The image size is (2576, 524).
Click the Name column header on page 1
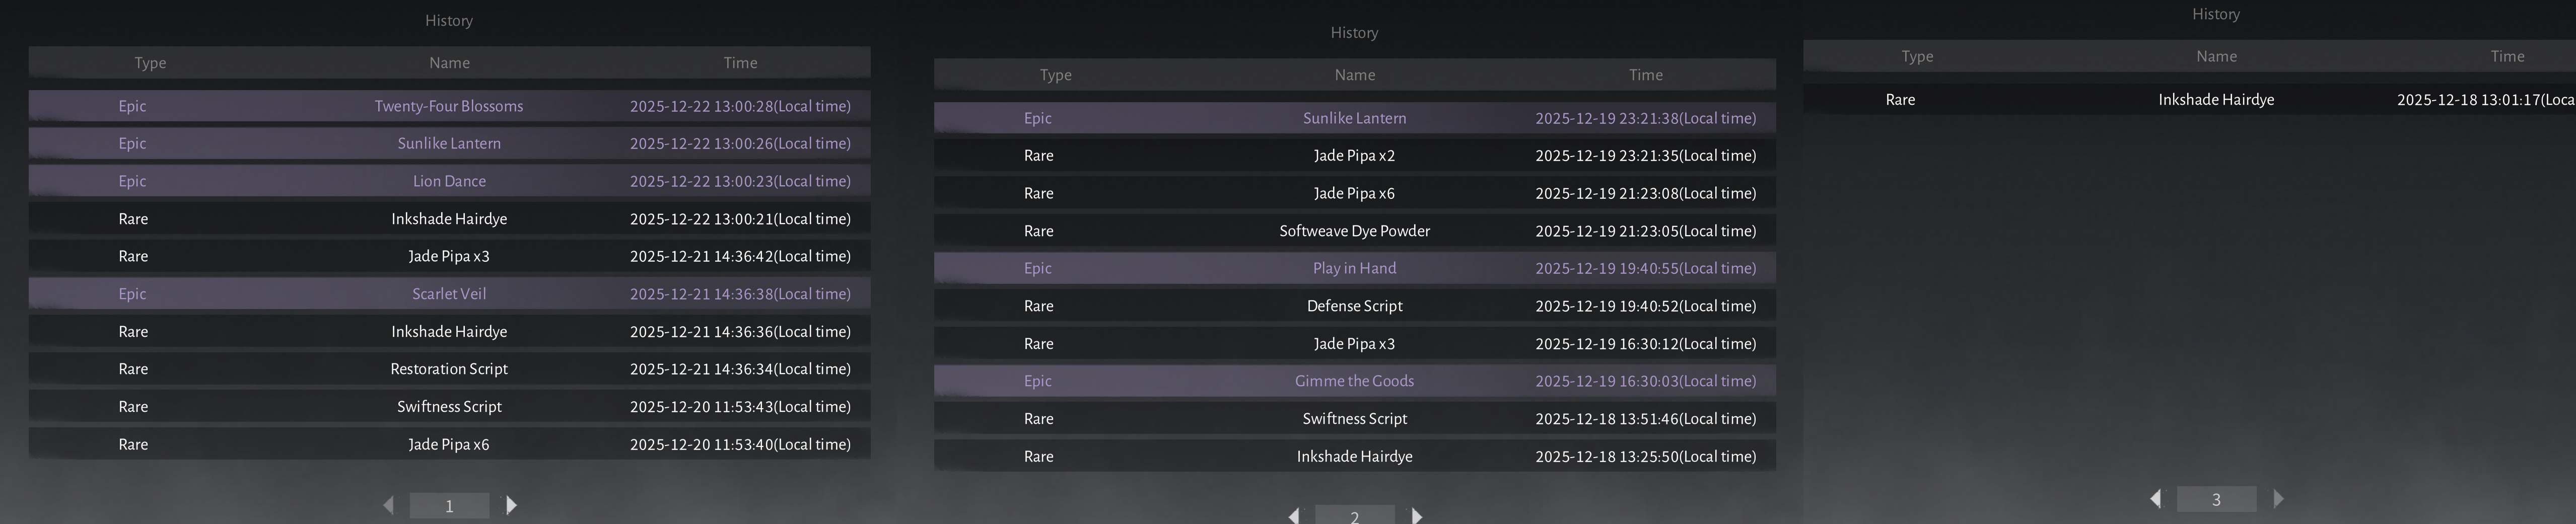tap(449, 63)
